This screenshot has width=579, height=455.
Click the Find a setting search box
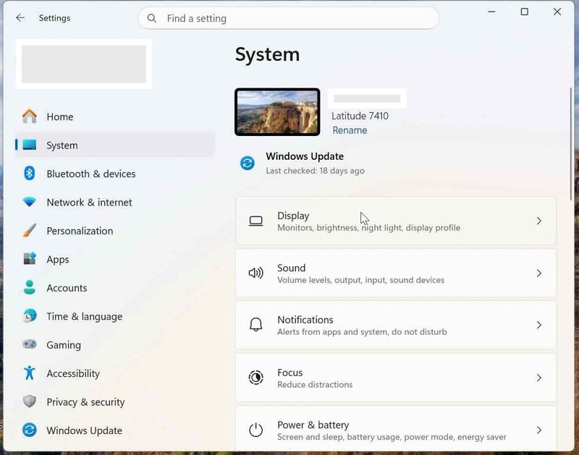tap(289, 18)
